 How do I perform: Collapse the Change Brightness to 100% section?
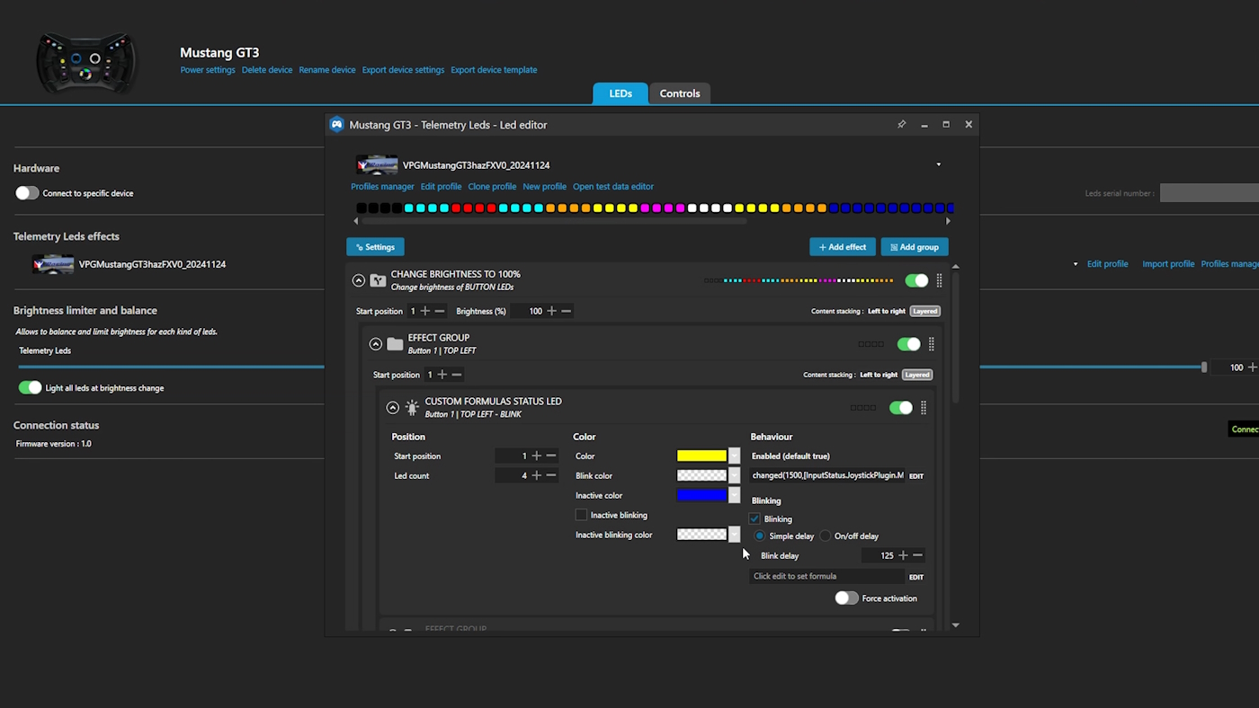pos(359,280)
